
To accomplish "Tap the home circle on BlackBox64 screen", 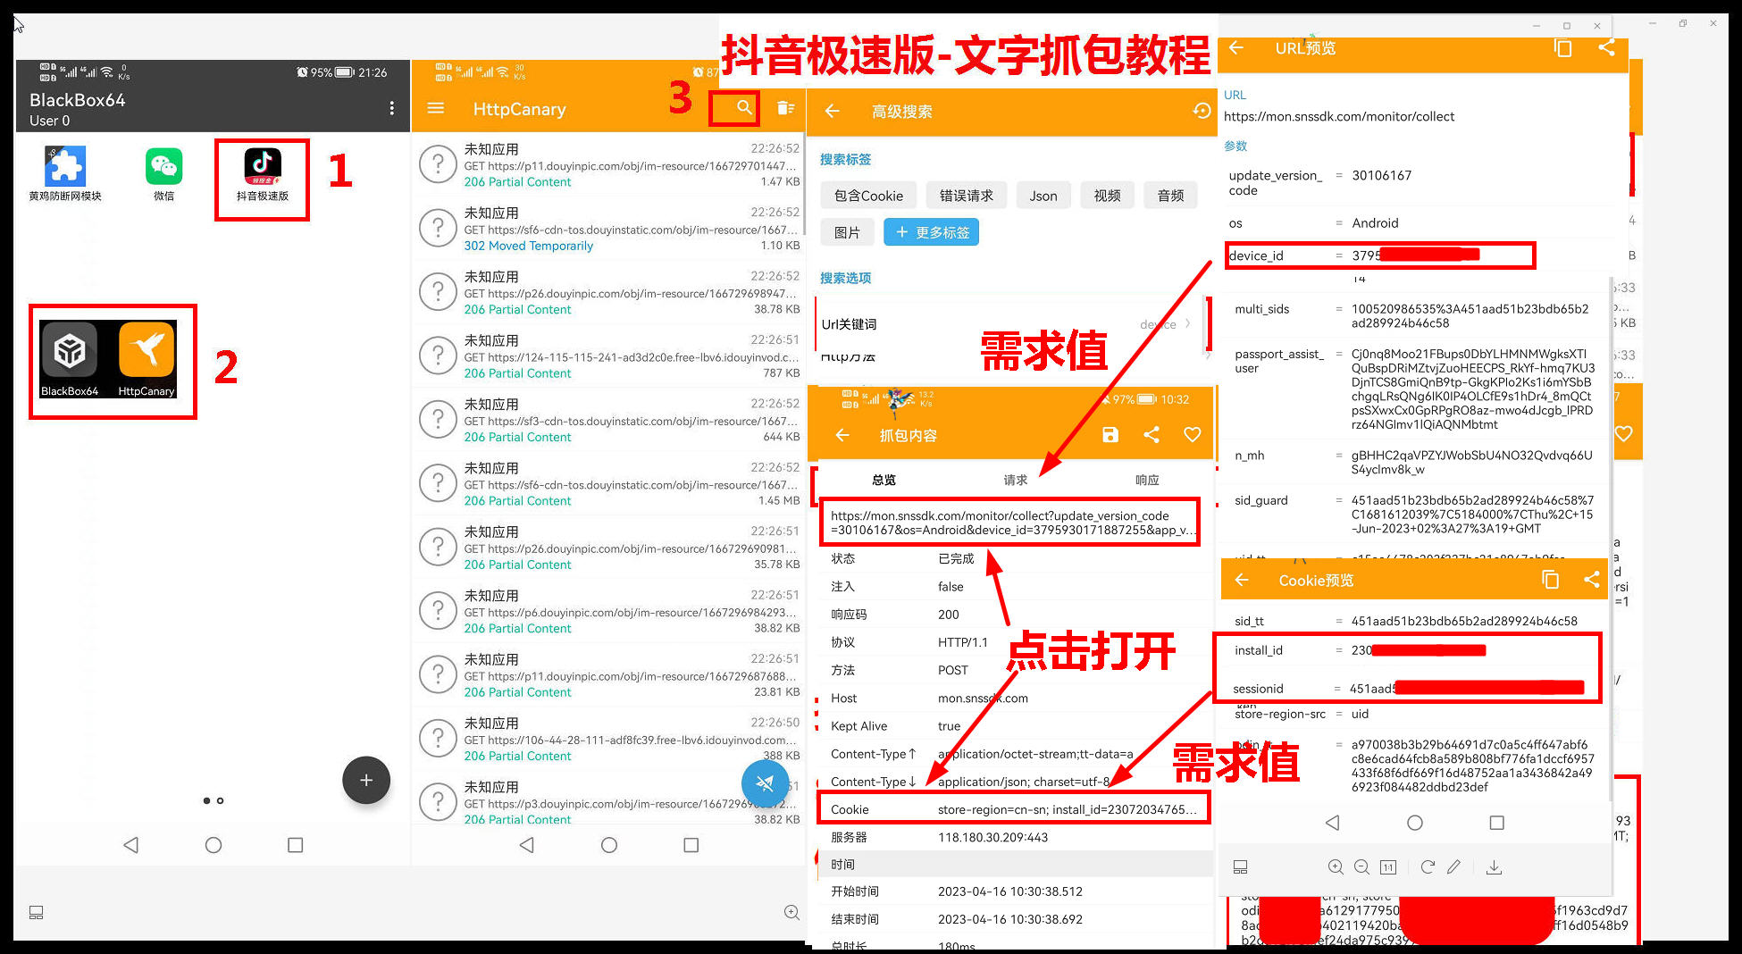I will click(x=214, y=844).
